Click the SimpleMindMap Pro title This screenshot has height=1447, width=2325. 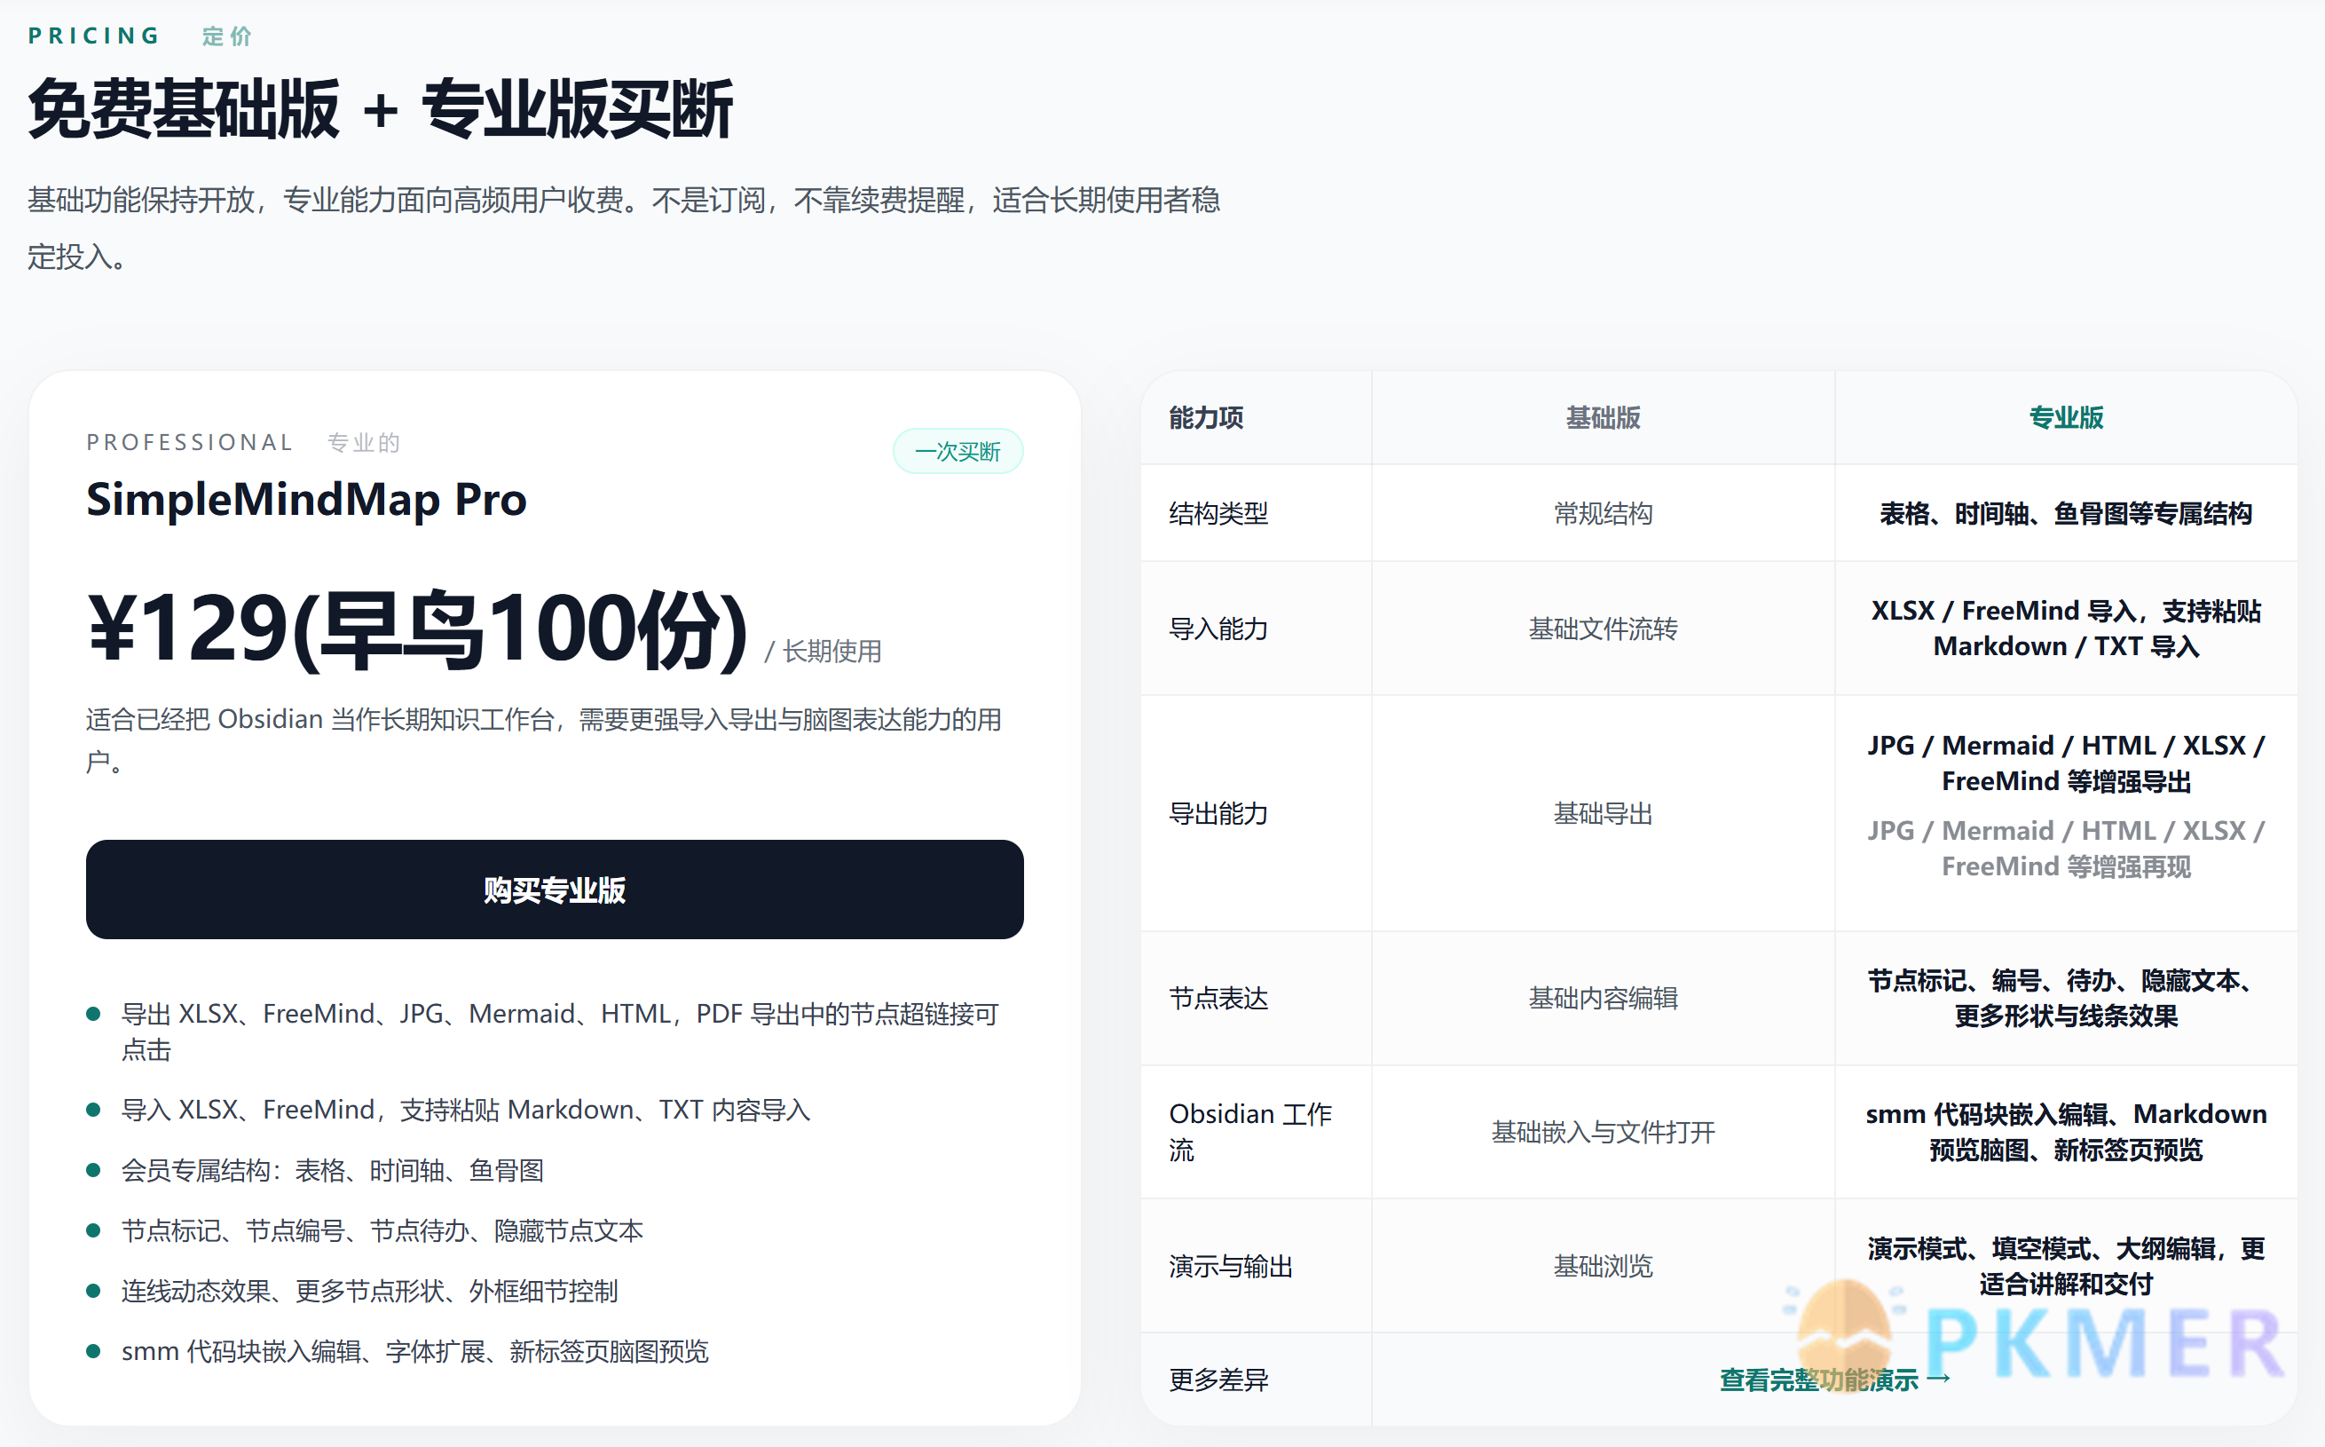[x=306, y=500]
